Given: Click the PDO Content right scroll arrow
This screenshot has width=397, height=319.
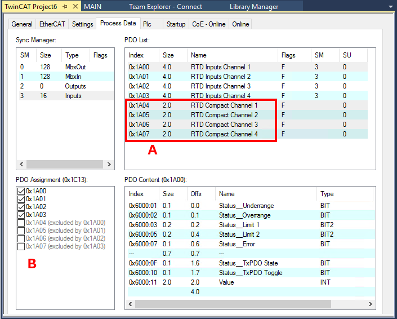Looking at the screenshot, I should (370, 304).
